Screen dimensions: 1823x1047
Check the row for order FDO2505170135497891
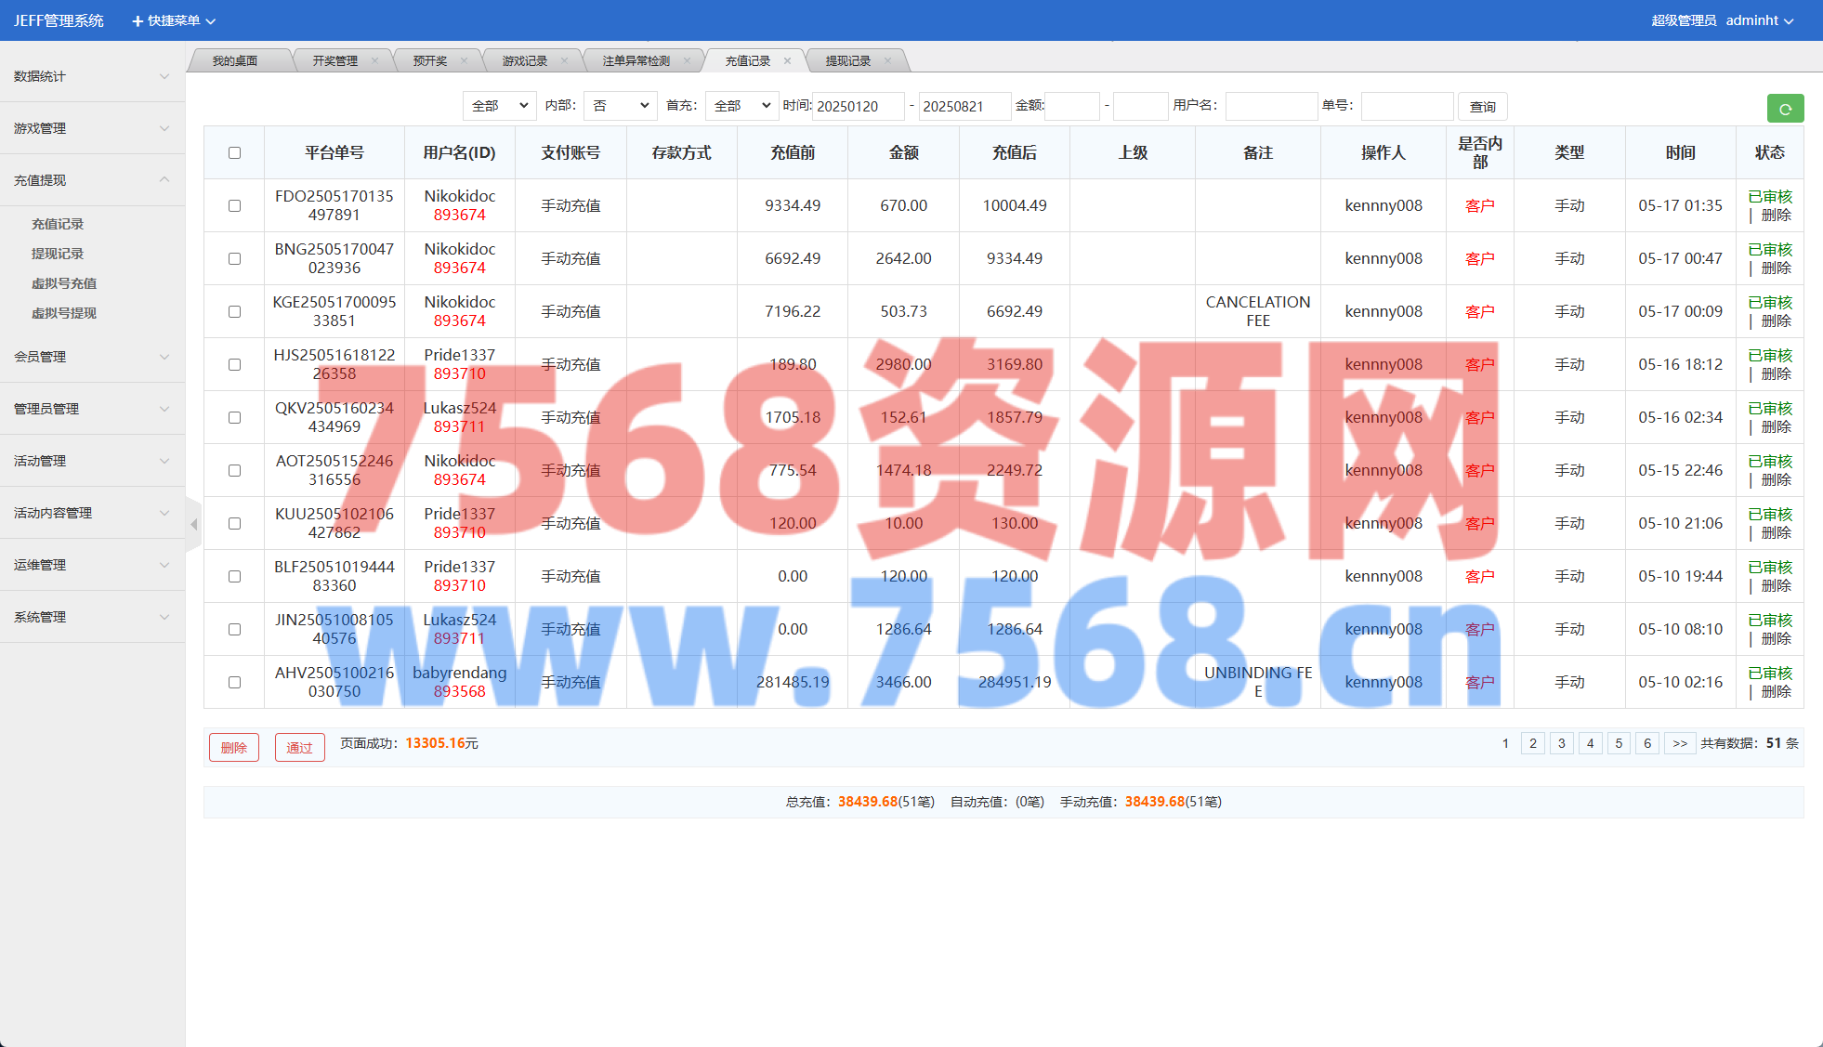point(234,206)
